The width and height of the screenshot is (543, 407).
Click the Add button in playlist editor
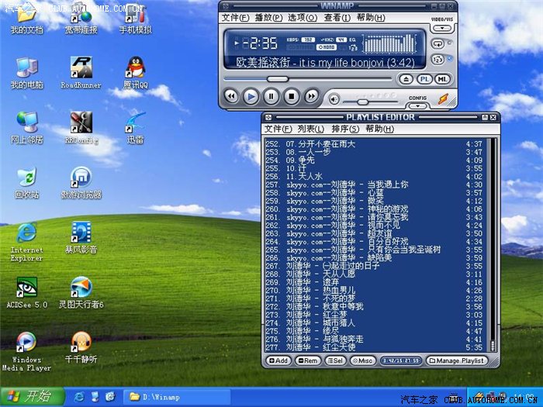coord(278,360)
